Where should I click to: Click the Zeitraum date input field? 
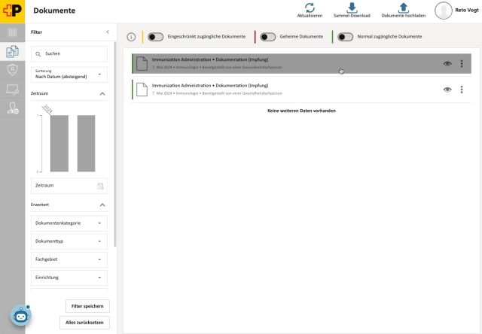pyautogui.click(x=69, y=186)
